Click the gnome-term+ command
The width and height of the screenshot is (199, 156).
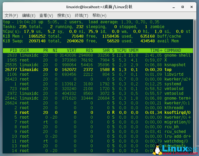click(x=178, y=98)
